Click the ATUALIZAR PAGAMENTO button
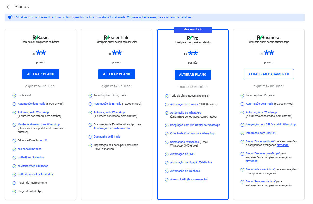The width and height of the screenshot is (313, 204). click(268, 74)
